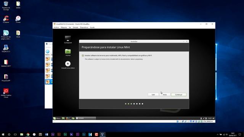Click the user icon in Mint panel tray
Image resolution: width=244 pixels, height=137 pixels.
(x=201, y=118)
